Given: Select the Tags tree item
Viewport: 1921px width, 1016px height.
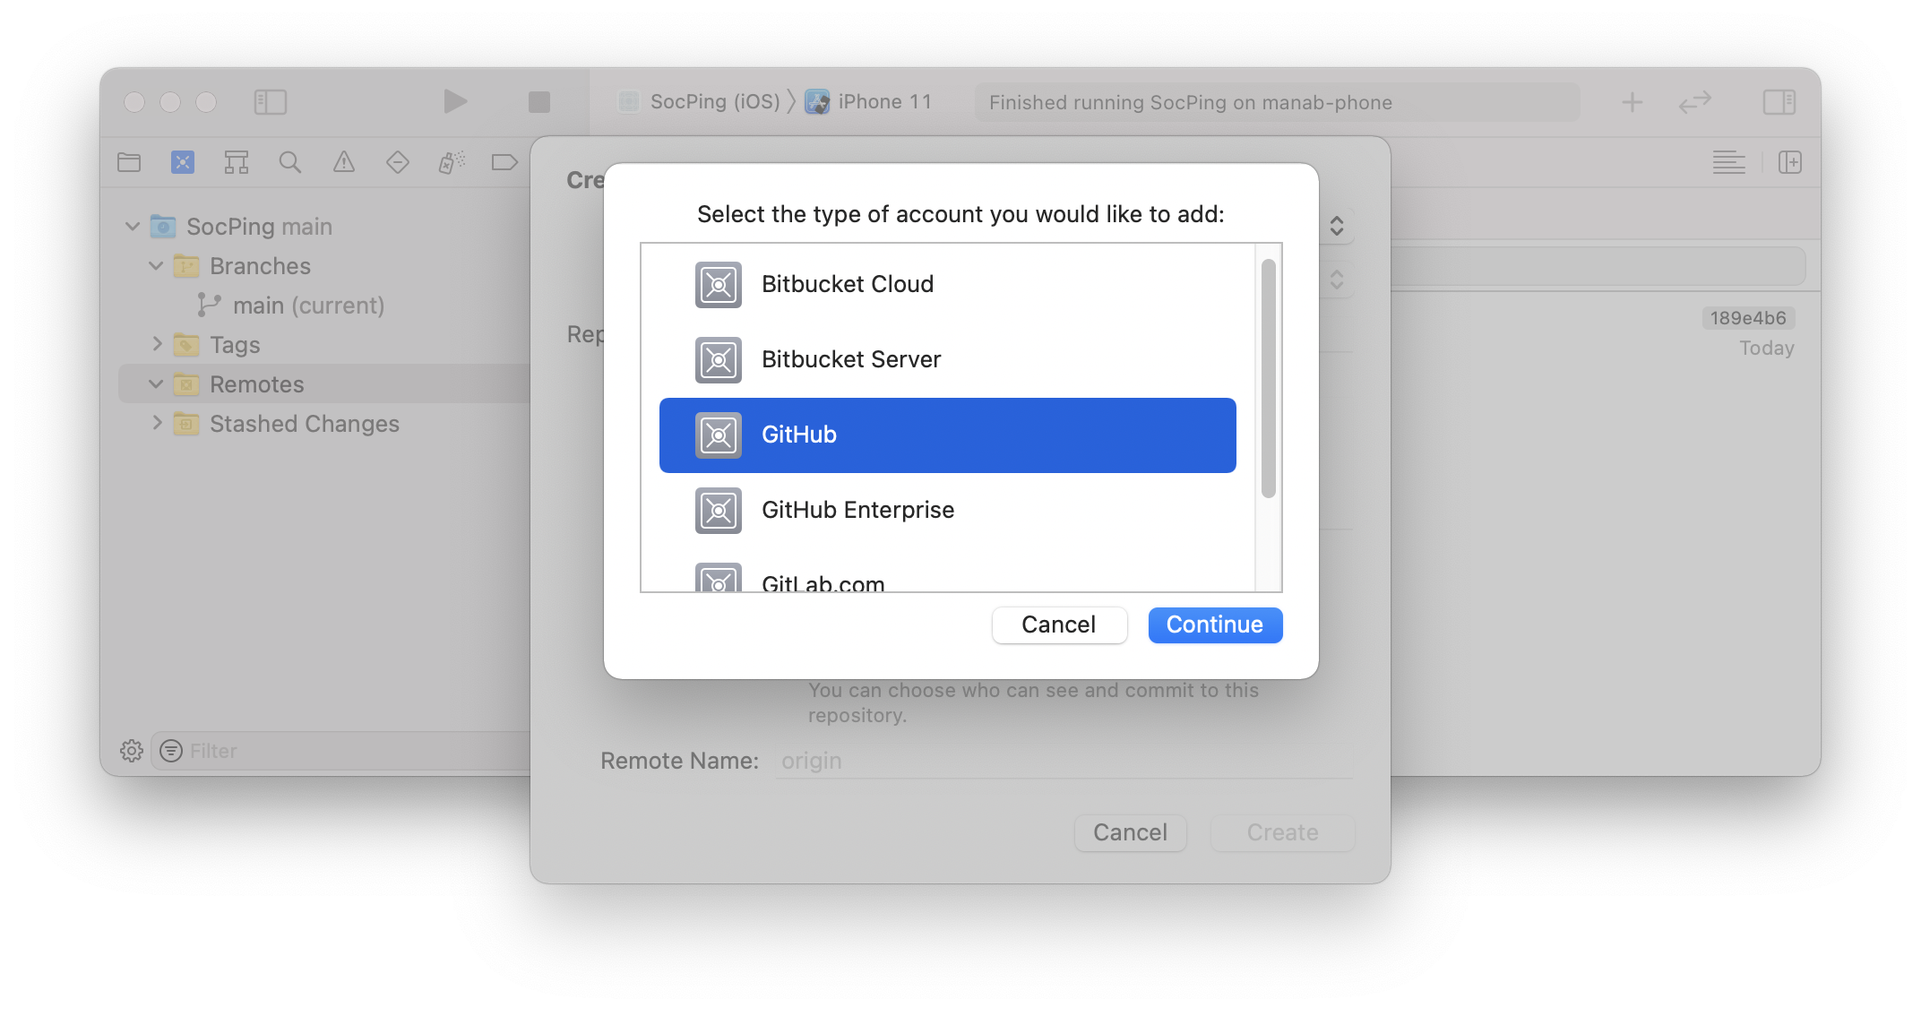Looking at the screenshot, I should pyautogui.click(x=235, y=345).
